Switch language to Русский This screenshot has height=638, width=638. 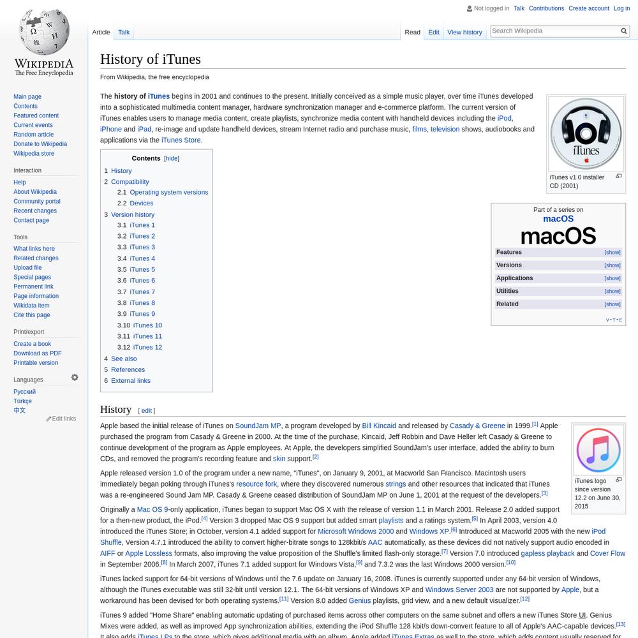click(x=24, y=392)
